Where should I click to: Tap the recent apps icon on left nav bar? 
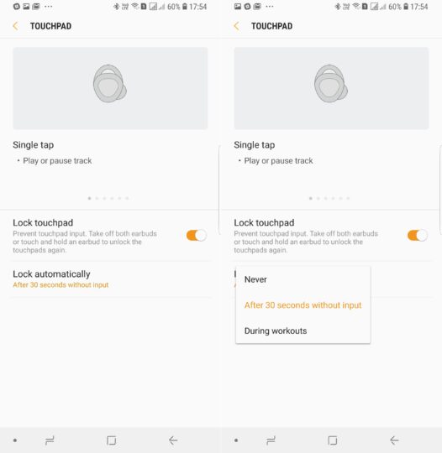50,440
